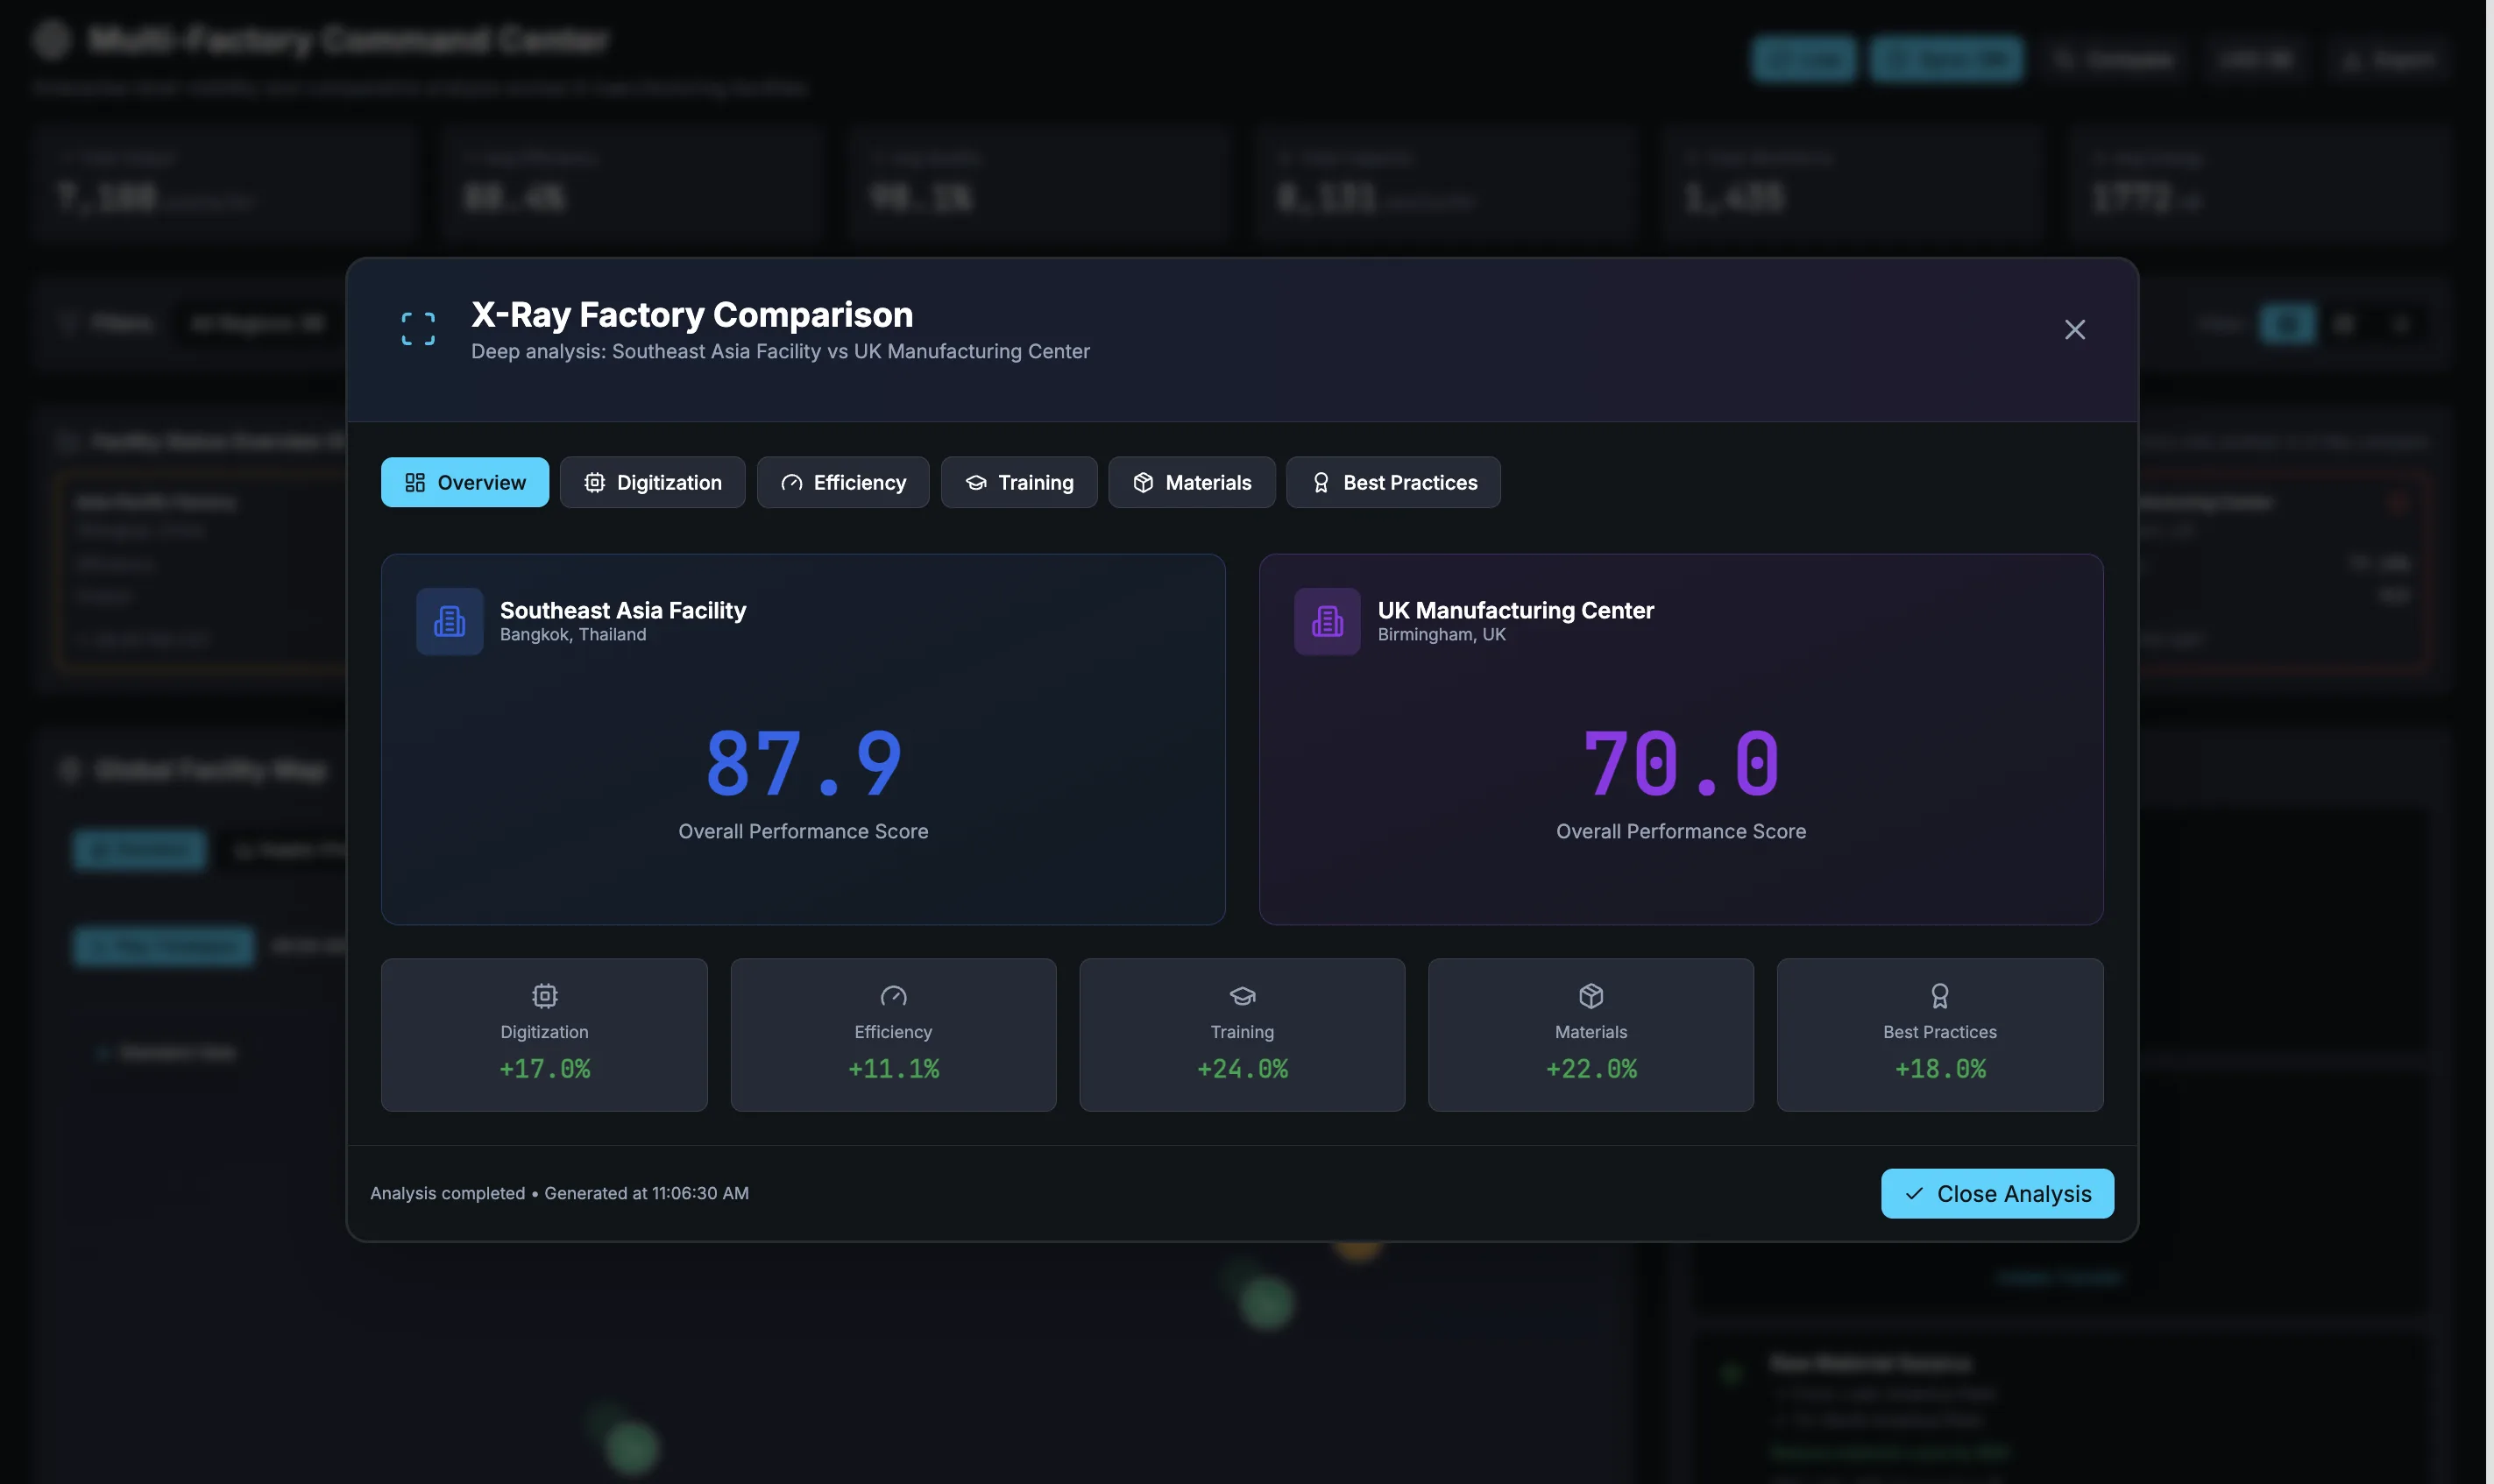The width and height of the screenshot is (2494, 1484).
Task: Click the Deep analysis subtitle text
Action: (x=780, y=351)
